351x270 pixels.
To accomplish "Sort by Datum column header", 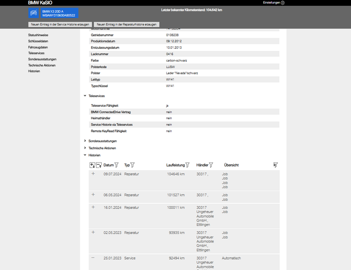I will (x=109, y=165).
